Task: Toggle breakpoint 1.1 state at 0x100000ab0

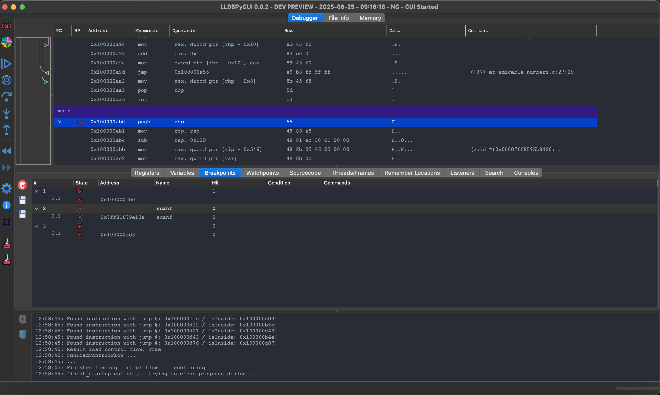Action: click(79, 200)
